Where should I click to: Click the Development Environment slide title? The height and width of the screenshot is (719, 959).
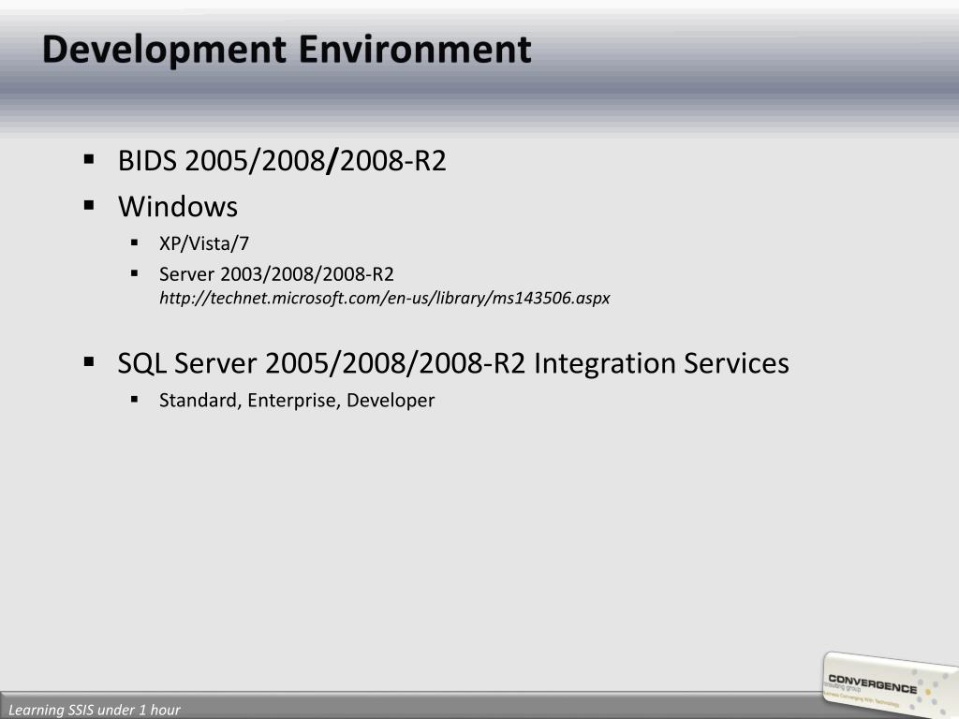(287, 51)
